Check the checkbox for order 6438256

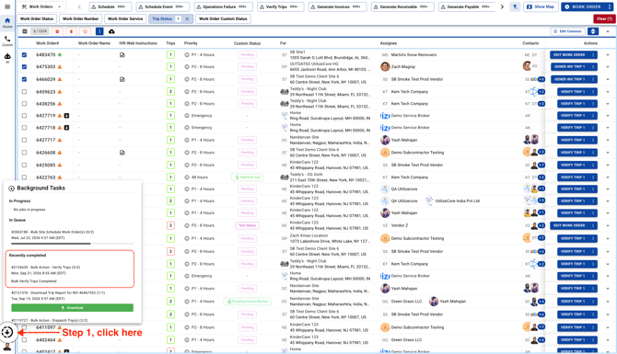[24, 104]
